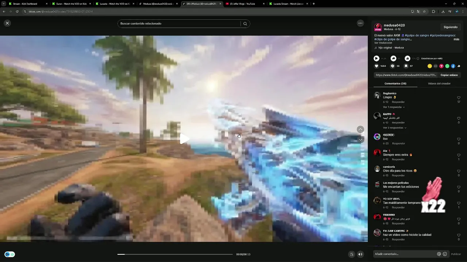This screenshot has width=467, height=262.
Task: Like VERDINO's comment
Action: click(x=459, y=219)
